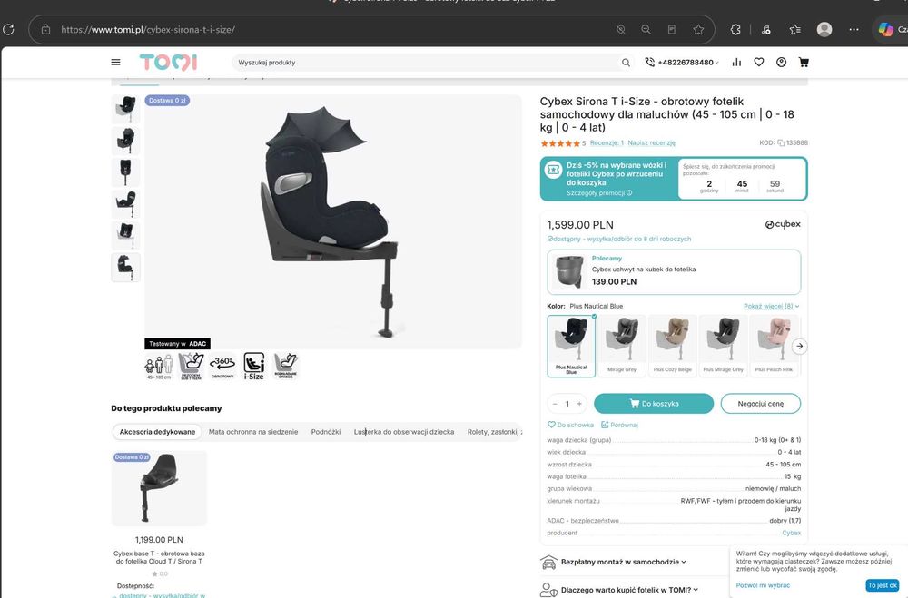Viewport: 908px width, 598px height.
Task: Reload the page in browser
Action: pos(8,30)
